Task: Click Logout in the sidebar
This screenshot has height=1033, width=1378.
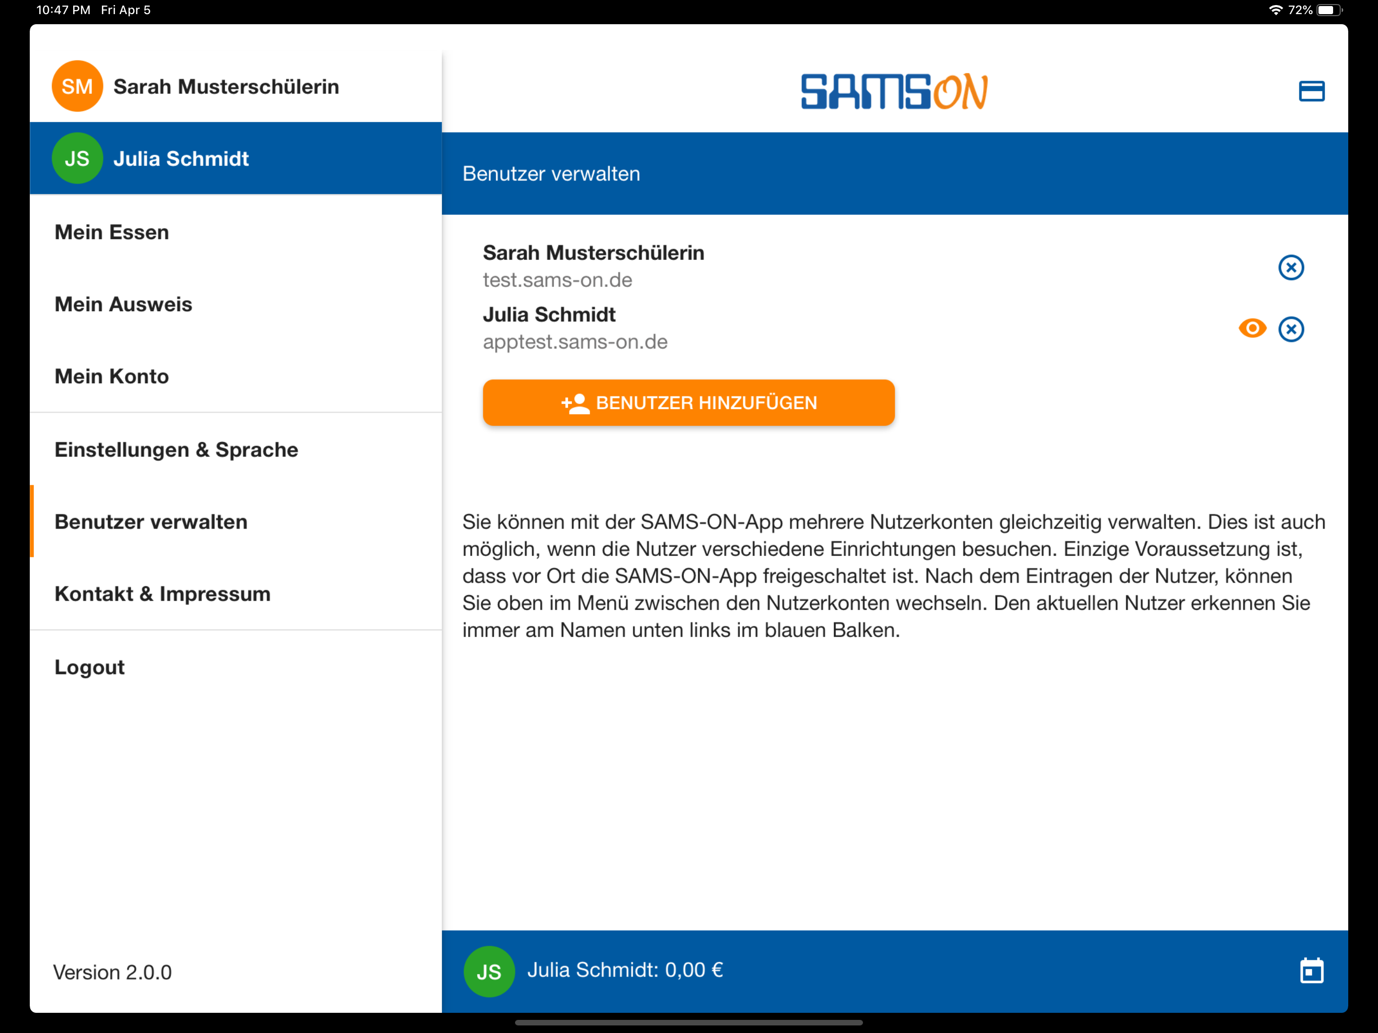Action: click(x=90, y=667)
